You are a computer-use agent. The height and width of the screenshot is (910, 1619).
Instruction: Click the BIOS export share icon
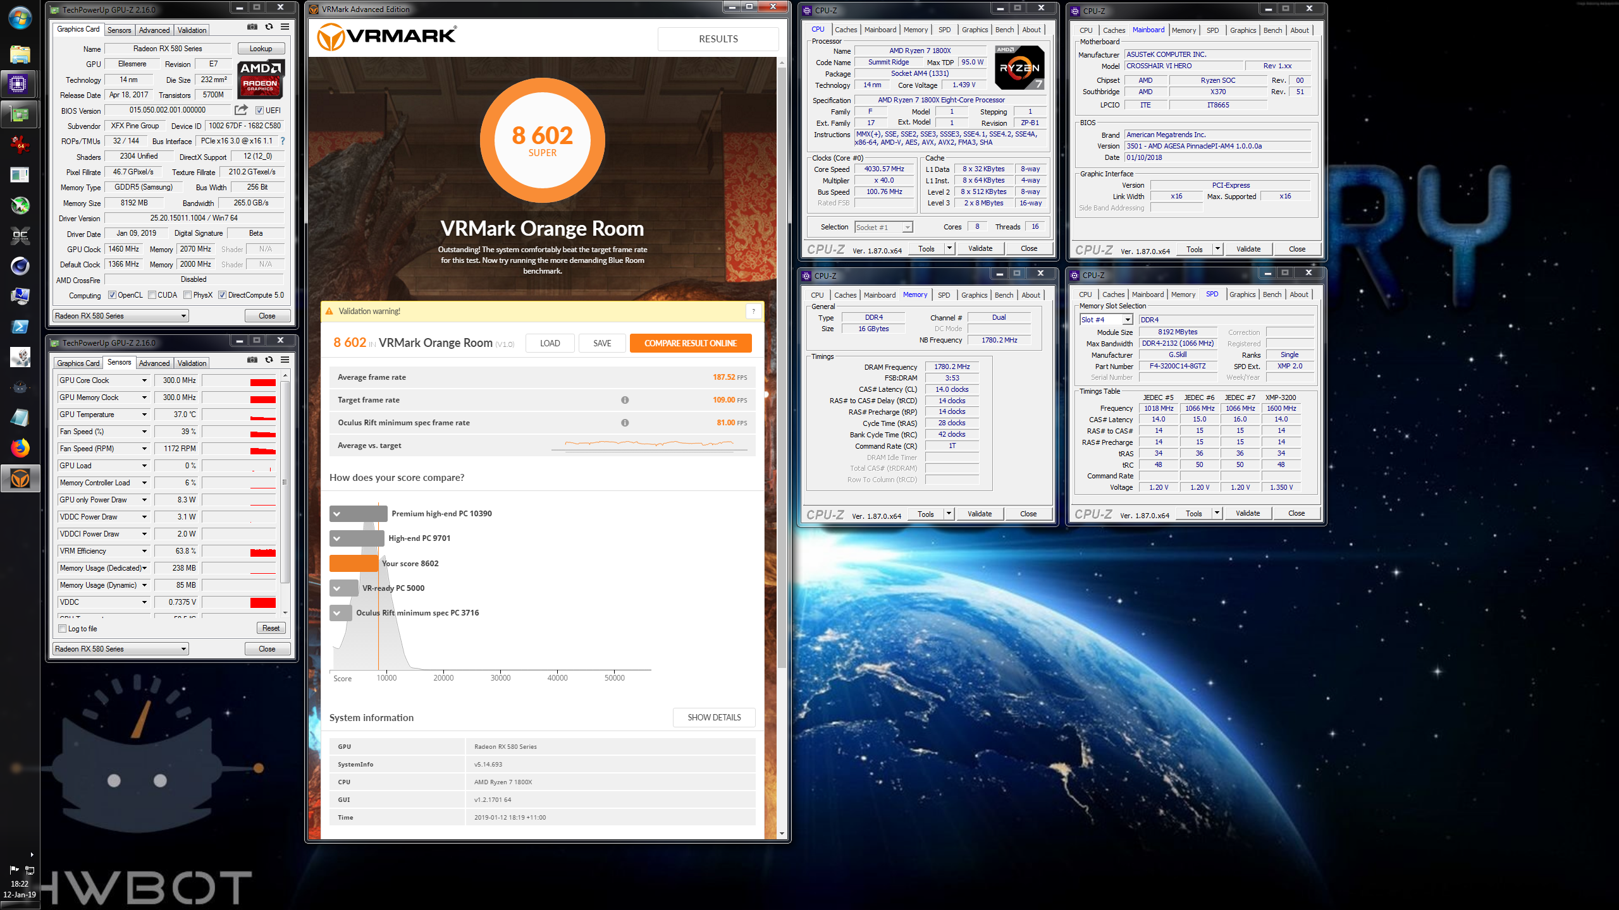pyautogui.click(x=241, y=110)
